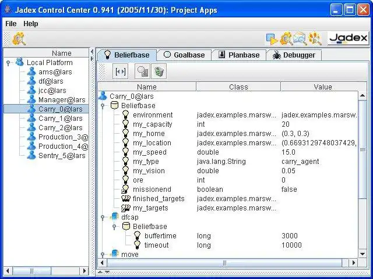The height and width of the screenshot is (279, 373).
Task: Click the agent tree scroll right arrow
Action: coord(84,271)
